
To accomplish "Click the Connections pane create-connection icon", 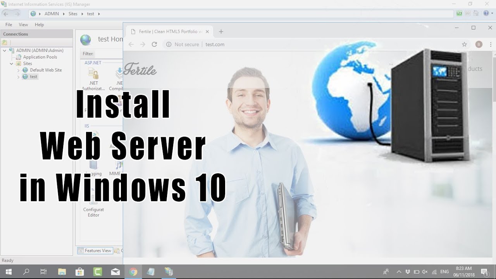I will (x=5, y=42).
